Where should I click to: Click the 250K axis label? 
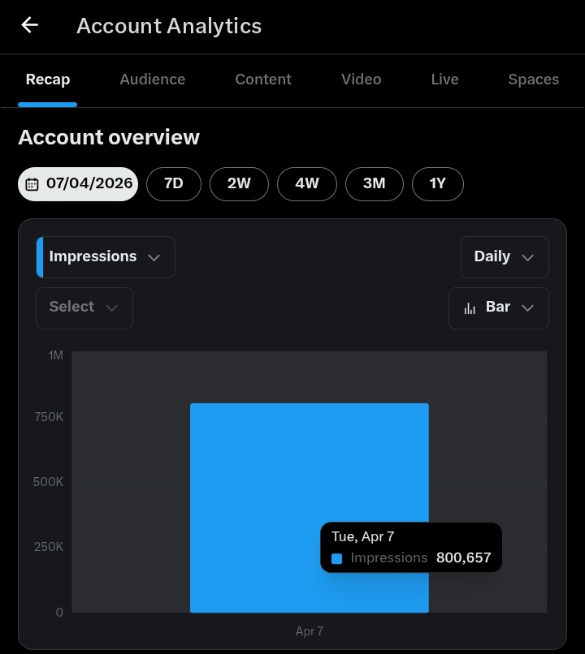pyautogui.click(x=49, y=547)
